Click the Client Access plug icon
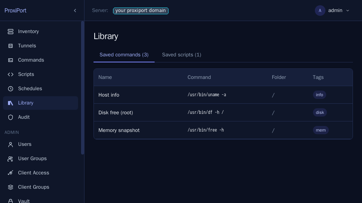Screen dimensions: 362x203 pos(11,173)
